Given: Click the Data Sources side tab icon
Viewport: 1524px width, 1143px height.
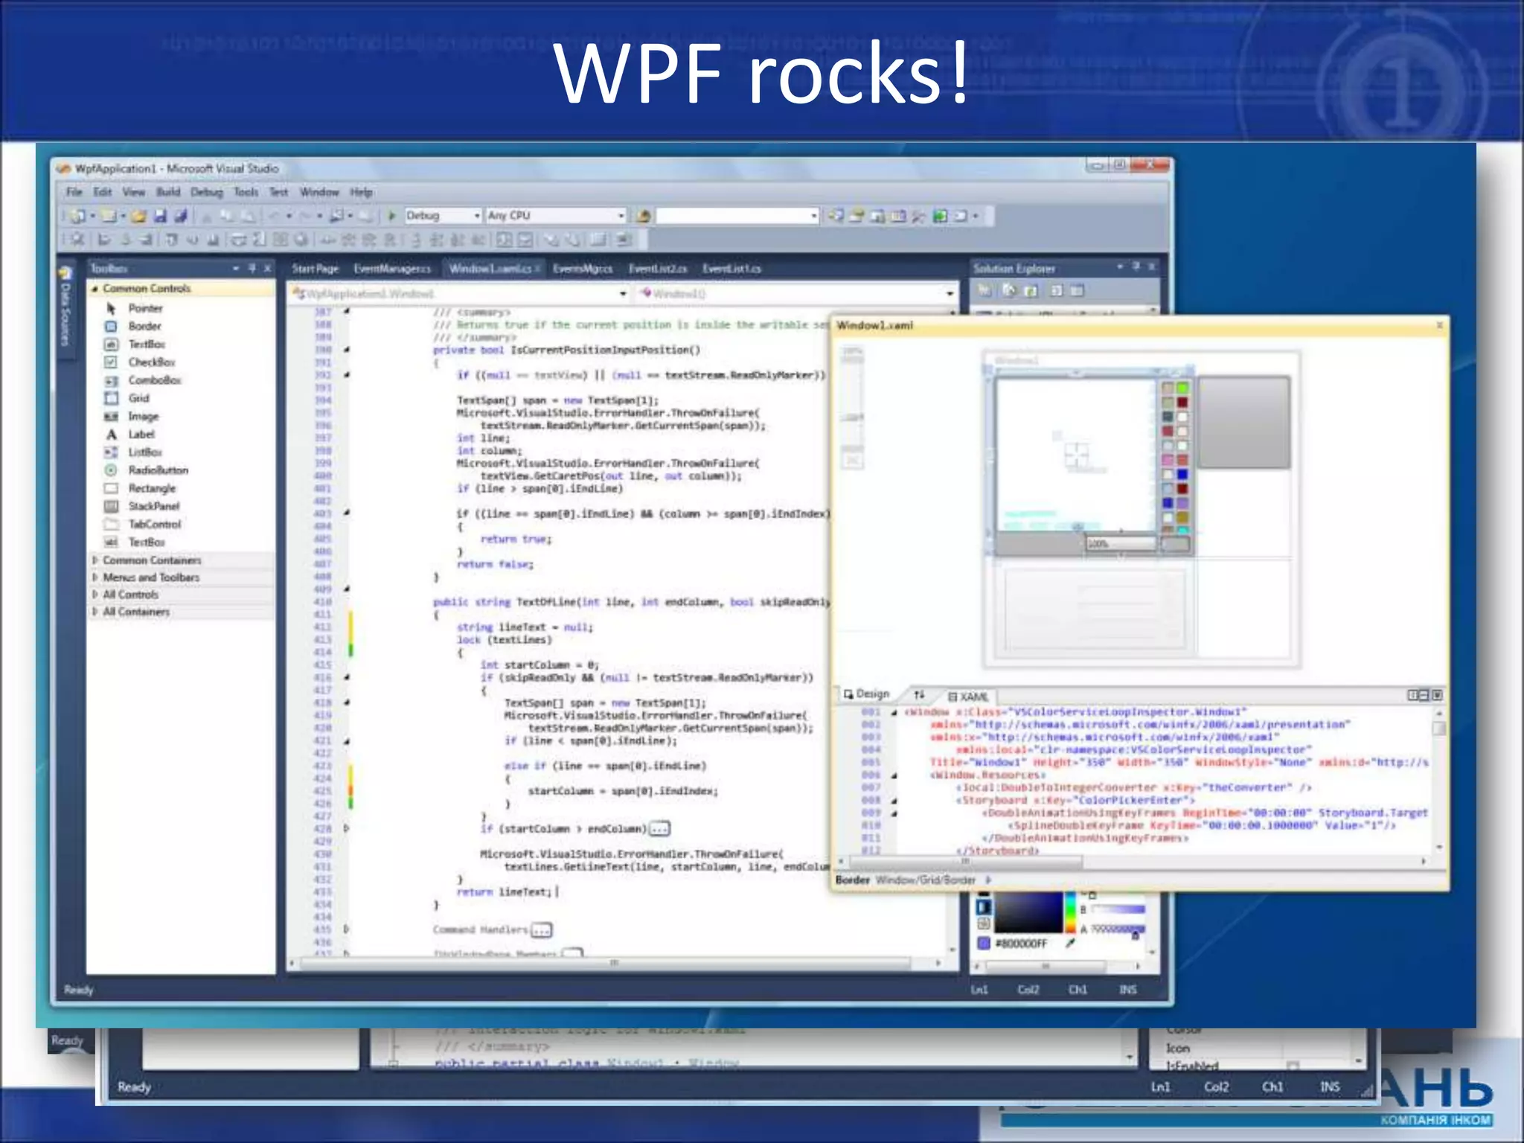Looking at the screenshot, I should click(x=65, y=272).
